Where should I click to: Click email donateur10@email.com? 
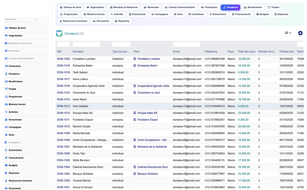[187, 127]
